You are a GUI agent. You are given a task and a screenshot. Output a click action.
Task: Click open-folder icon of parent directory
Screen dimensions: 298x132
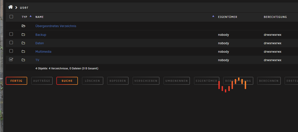(23, 26)
